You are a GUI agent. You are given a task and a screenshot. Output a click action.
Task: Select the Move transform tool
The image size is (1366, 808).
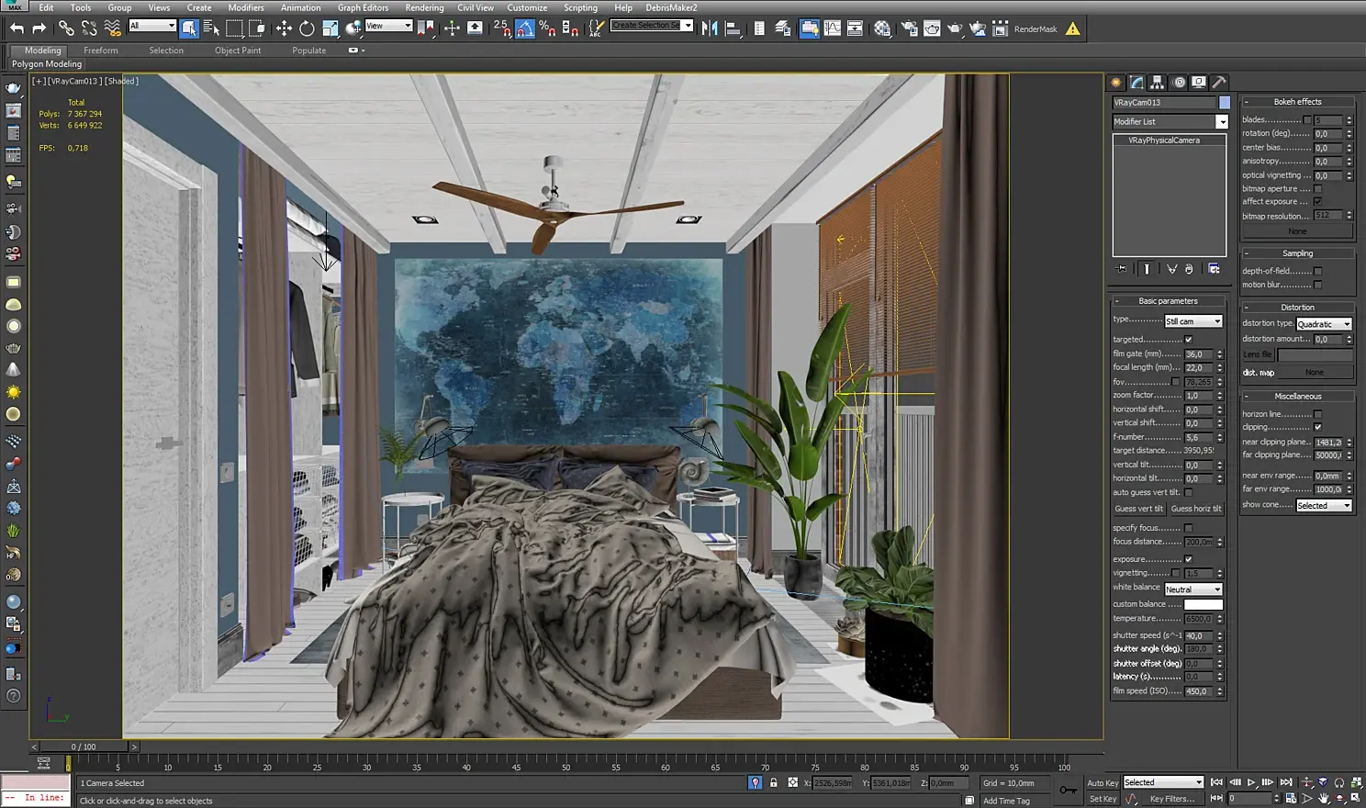(284, 28)
